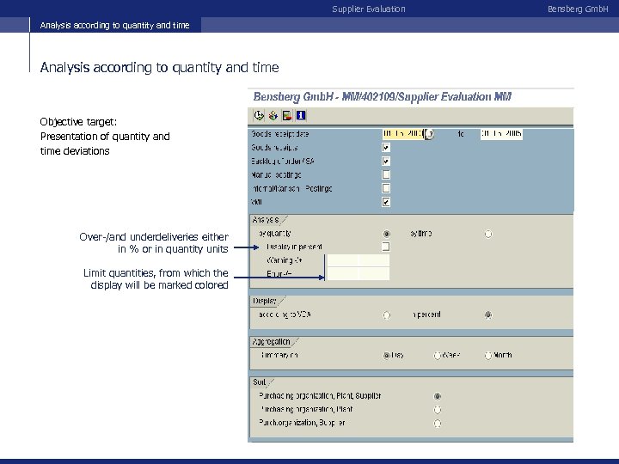Select summary on Month radio button
Viewport: 619px width, 464px height.
488,356
